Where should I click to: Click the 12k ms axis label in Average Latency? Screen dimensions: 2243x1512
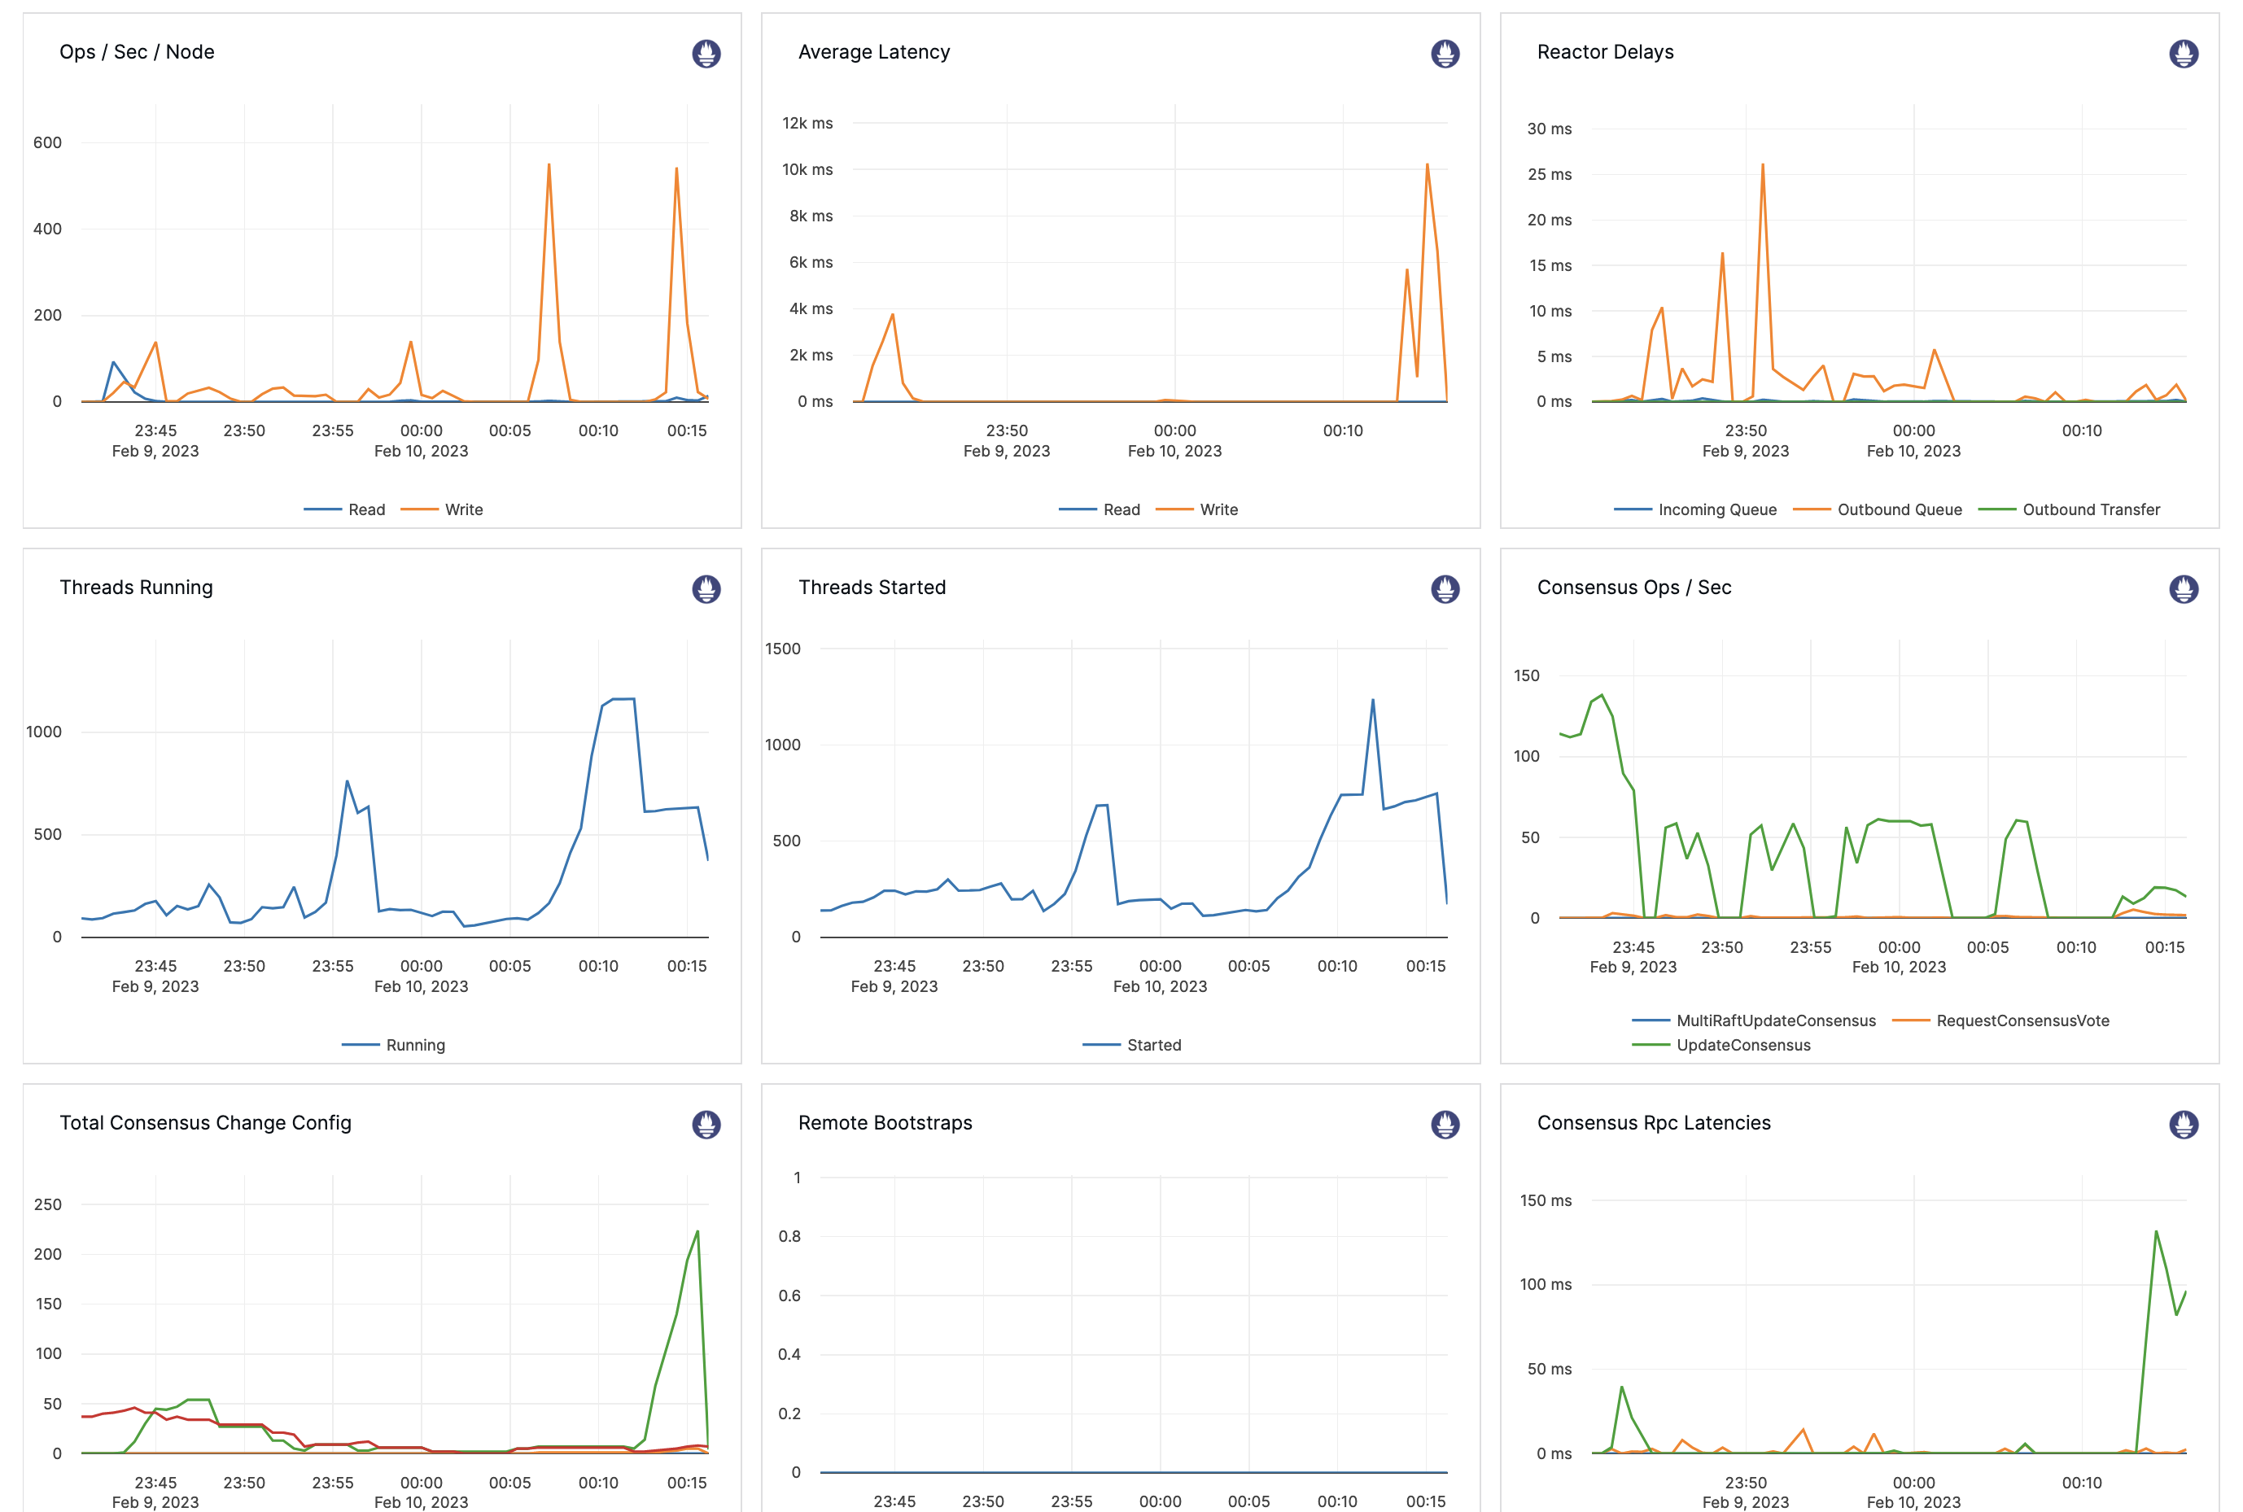coord(807,124)
